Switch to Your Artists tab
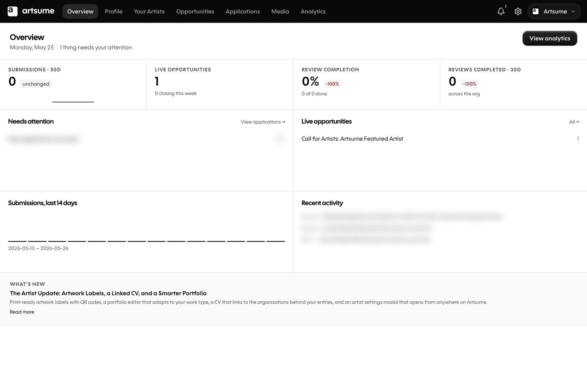 tap(149, 11)
